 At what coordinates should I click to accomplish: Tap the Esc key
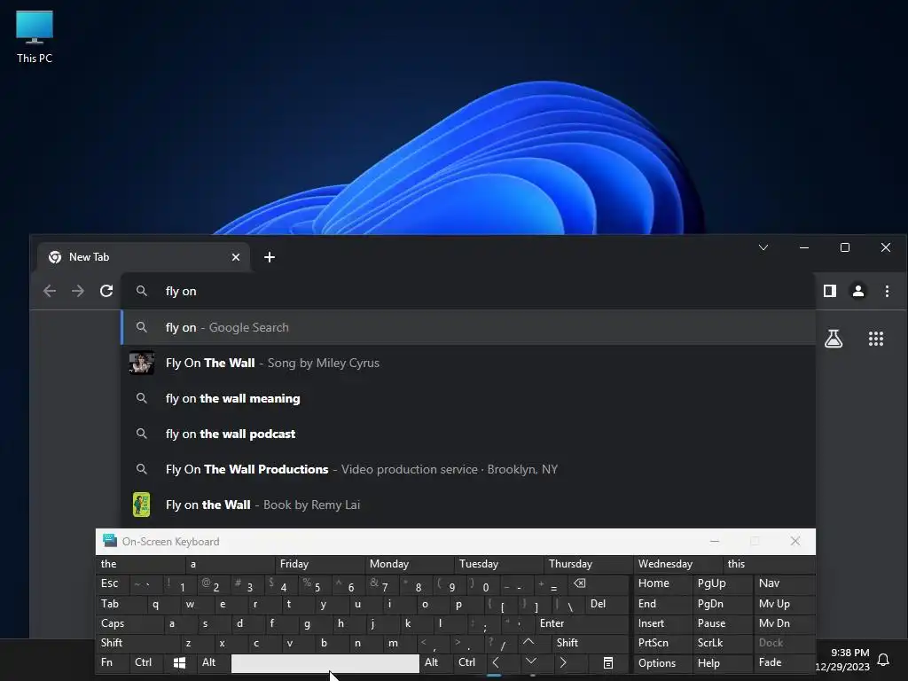point(113,583)
